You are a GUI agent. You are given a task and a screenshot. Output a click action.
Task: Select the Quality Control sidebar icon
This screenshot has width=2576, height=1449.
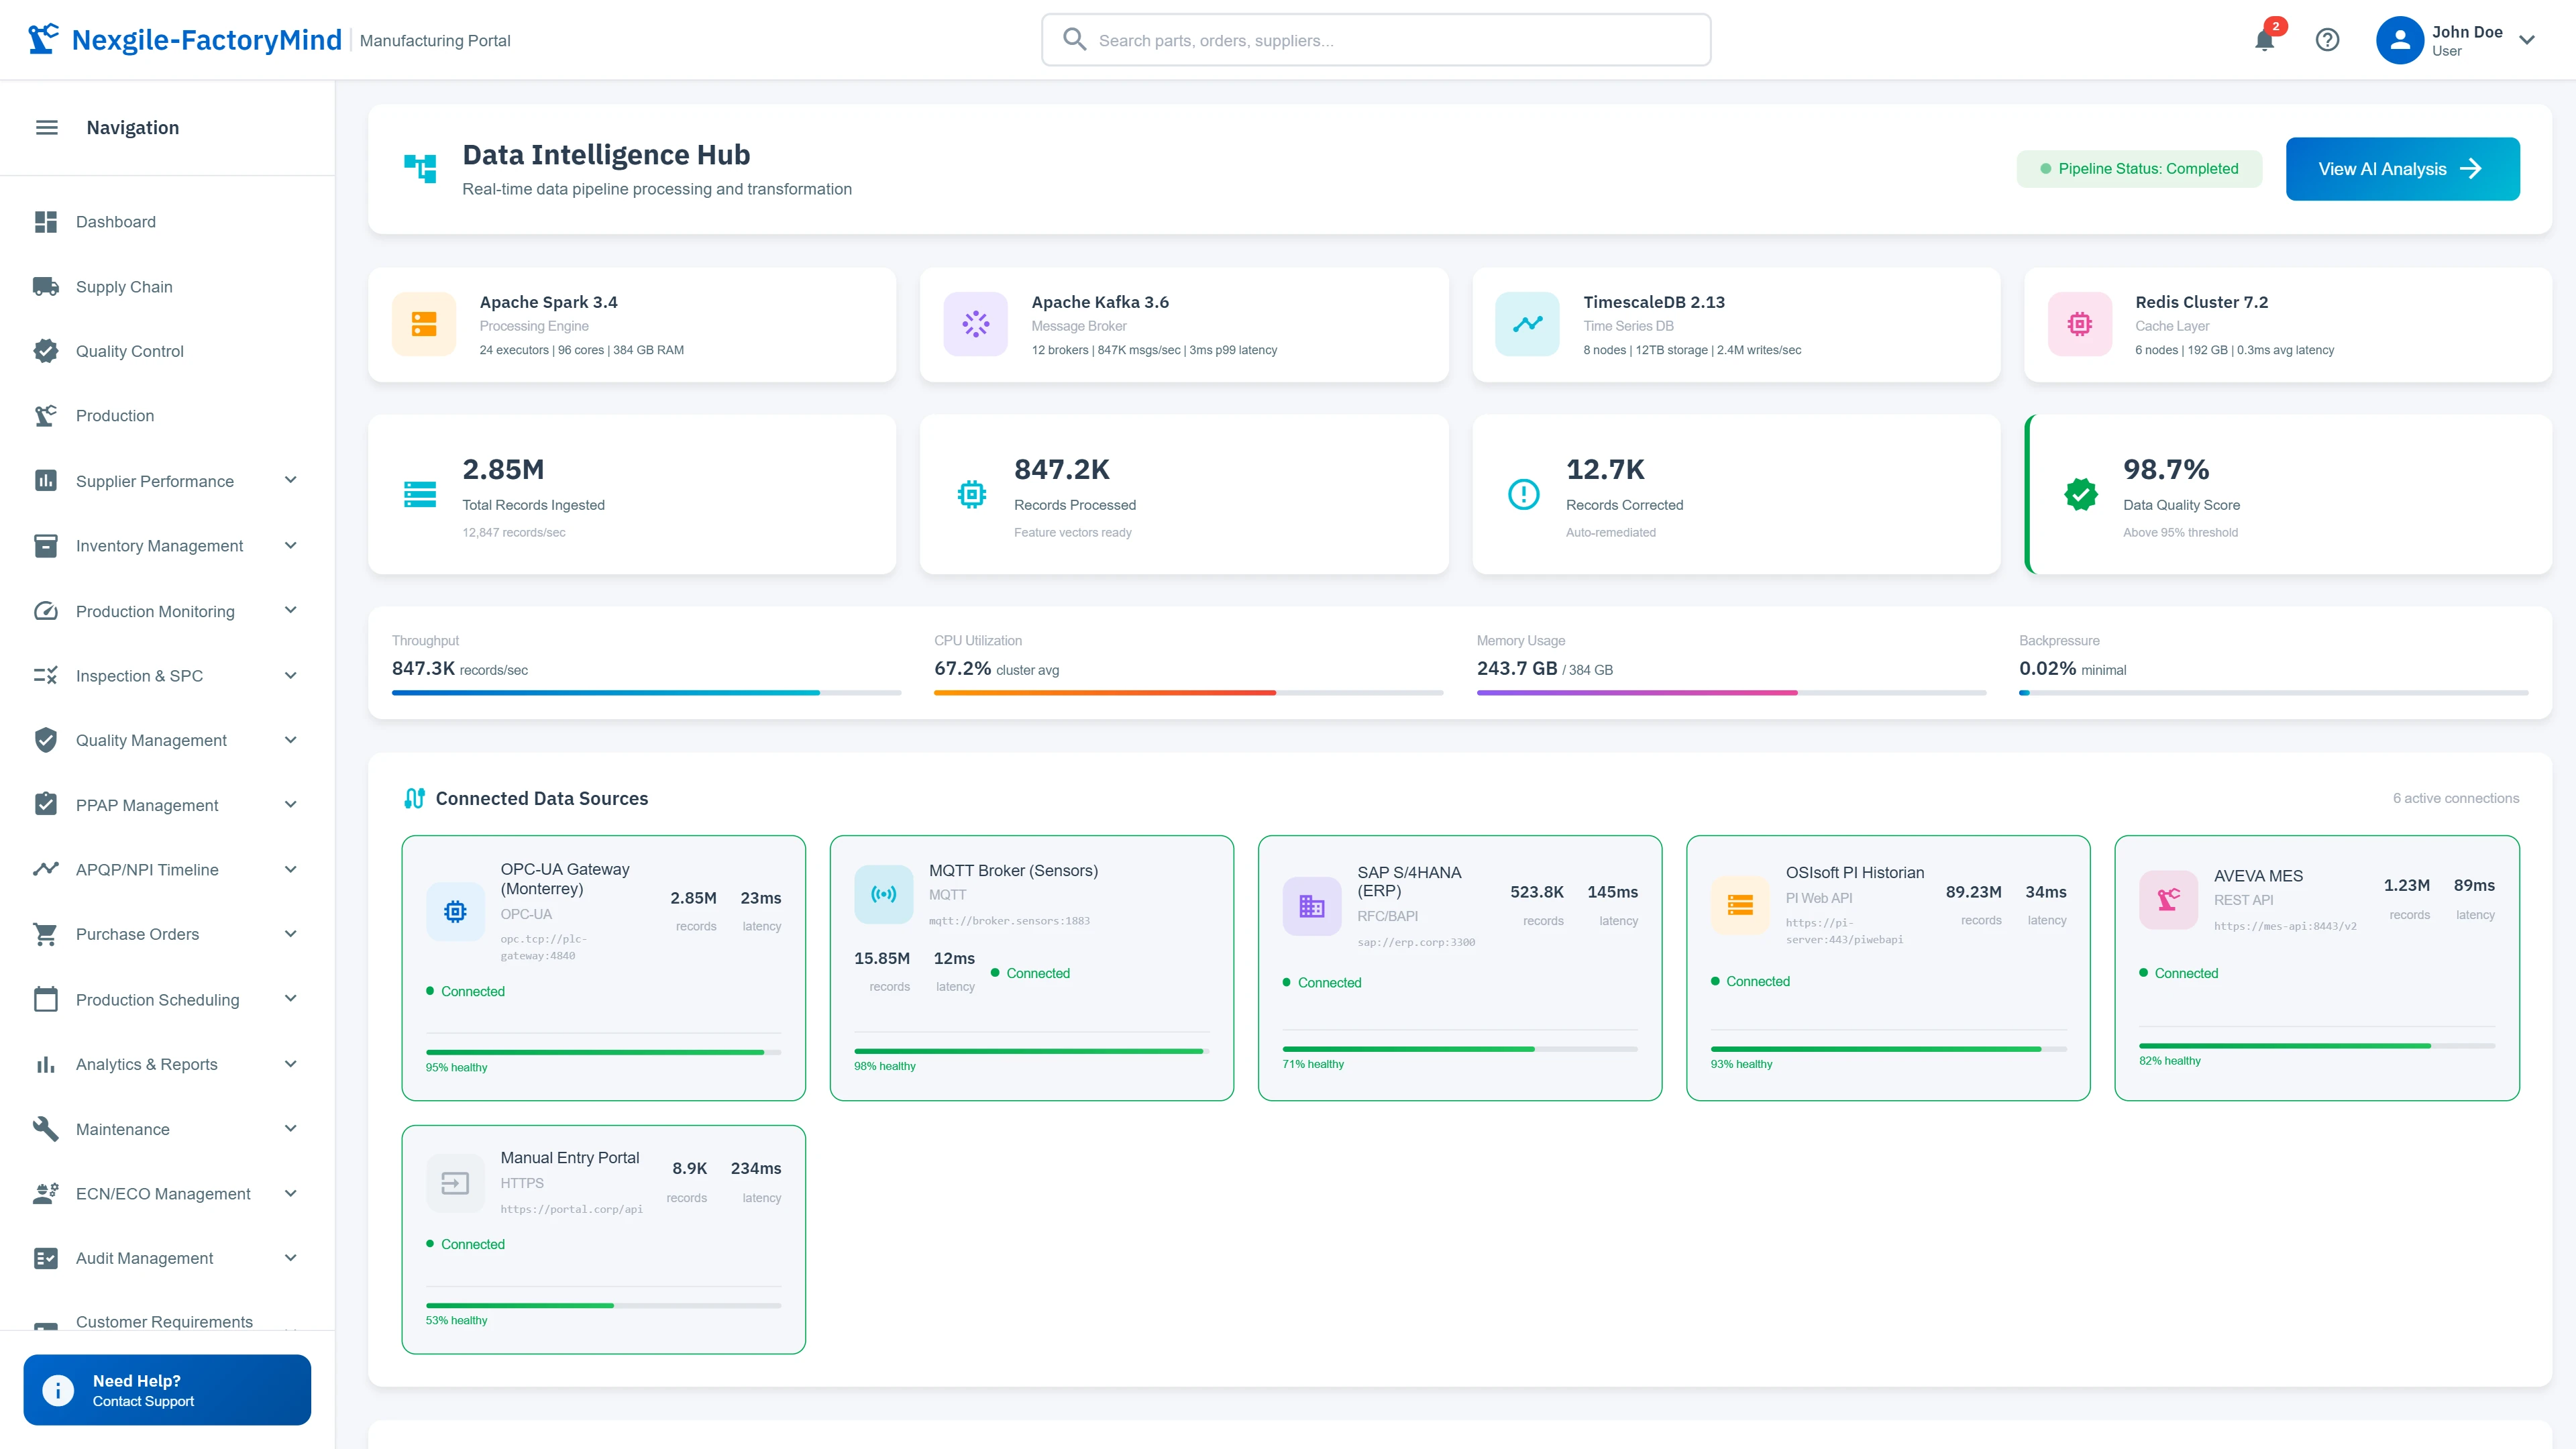[x=47, y=351]
